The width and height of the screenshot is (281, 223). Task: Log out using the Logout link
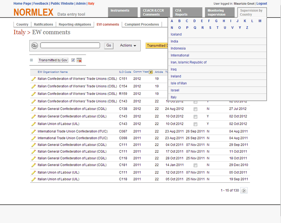point(262,4)
